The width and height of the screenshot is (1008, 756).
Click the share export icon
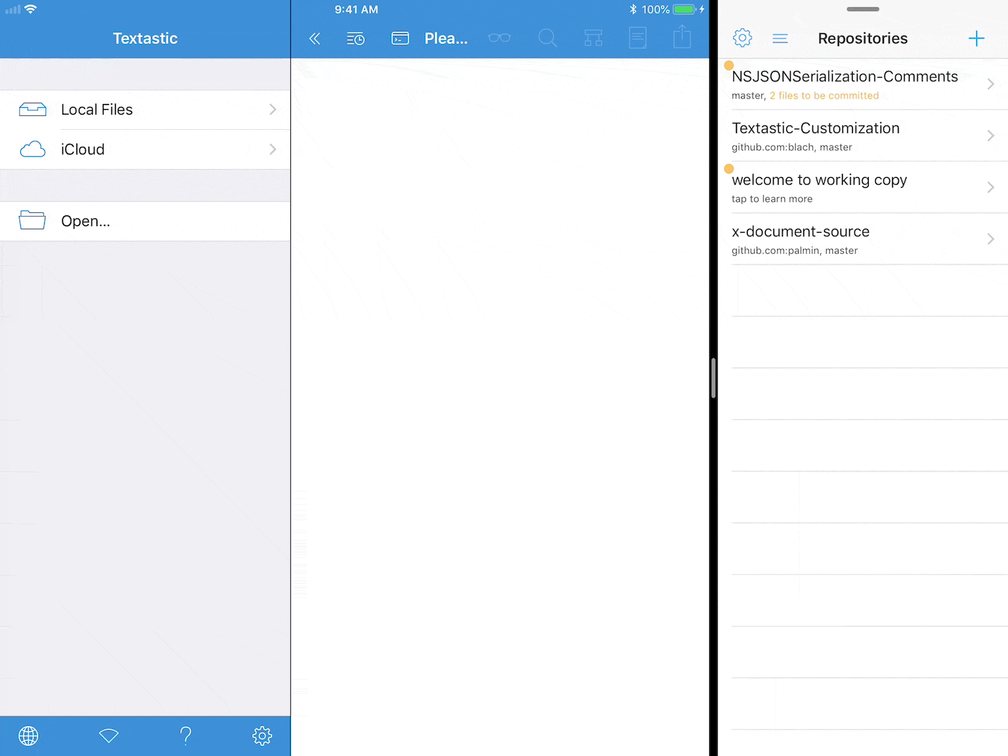(x=682, y=37)
